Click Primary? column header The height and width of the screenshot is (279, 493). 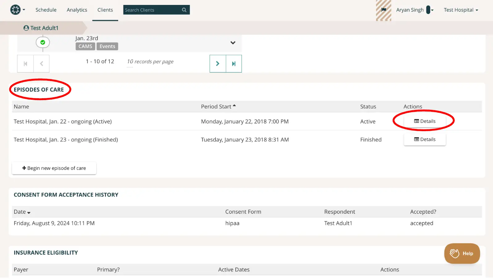tap(108, 270)
